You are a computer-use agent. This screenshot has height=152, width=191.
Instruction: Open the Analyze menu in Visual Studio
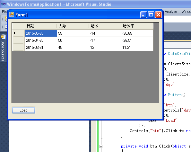tap(171, 12)
